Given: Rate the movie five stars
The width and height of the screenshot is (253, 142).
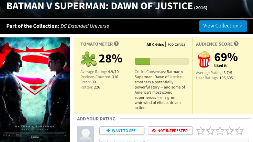Looking at the screenshot, I should 239,131.
